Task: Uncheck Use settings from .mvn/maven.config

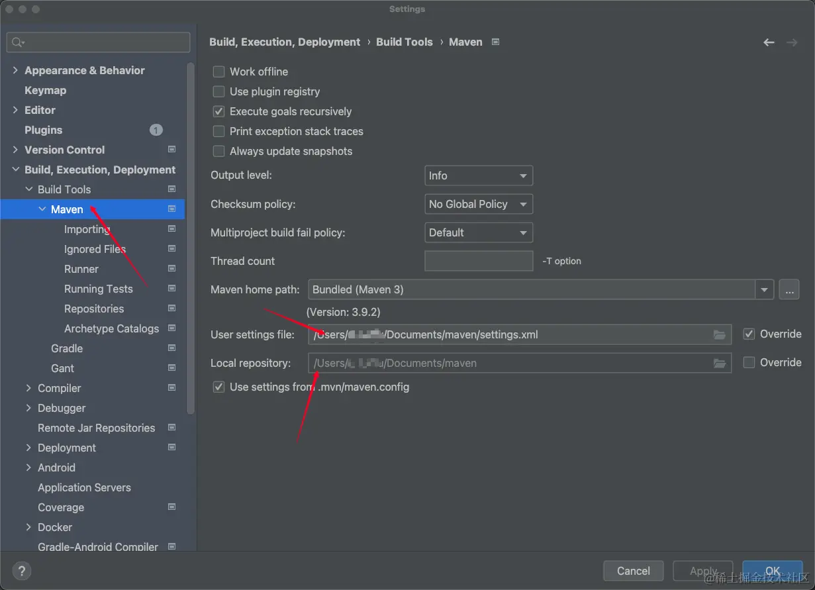Action: click(218, 387)
